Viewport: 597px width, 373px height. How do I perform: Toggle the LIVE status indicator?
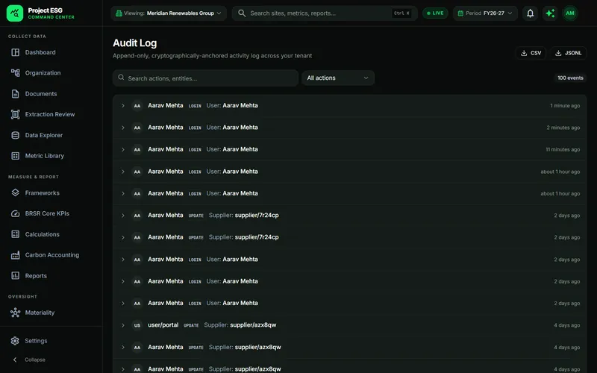[x=435, y=13]
